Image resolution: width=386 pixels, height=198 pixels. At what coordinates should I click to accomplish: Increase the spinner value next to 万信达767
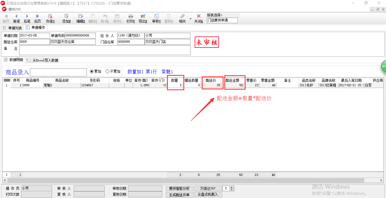point(232,187)
